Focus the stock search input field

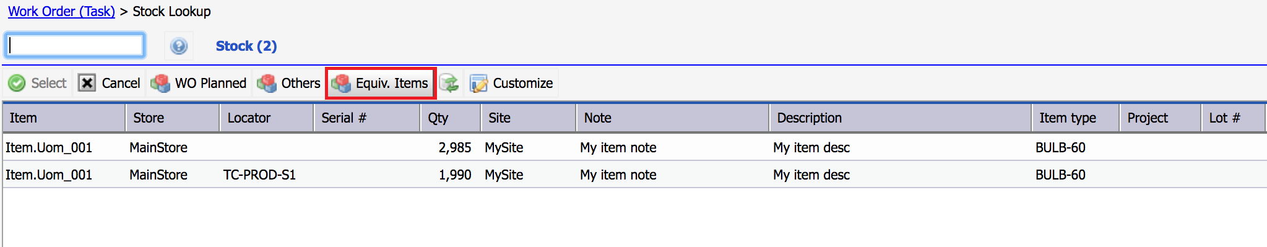click(x=75, y=45)
